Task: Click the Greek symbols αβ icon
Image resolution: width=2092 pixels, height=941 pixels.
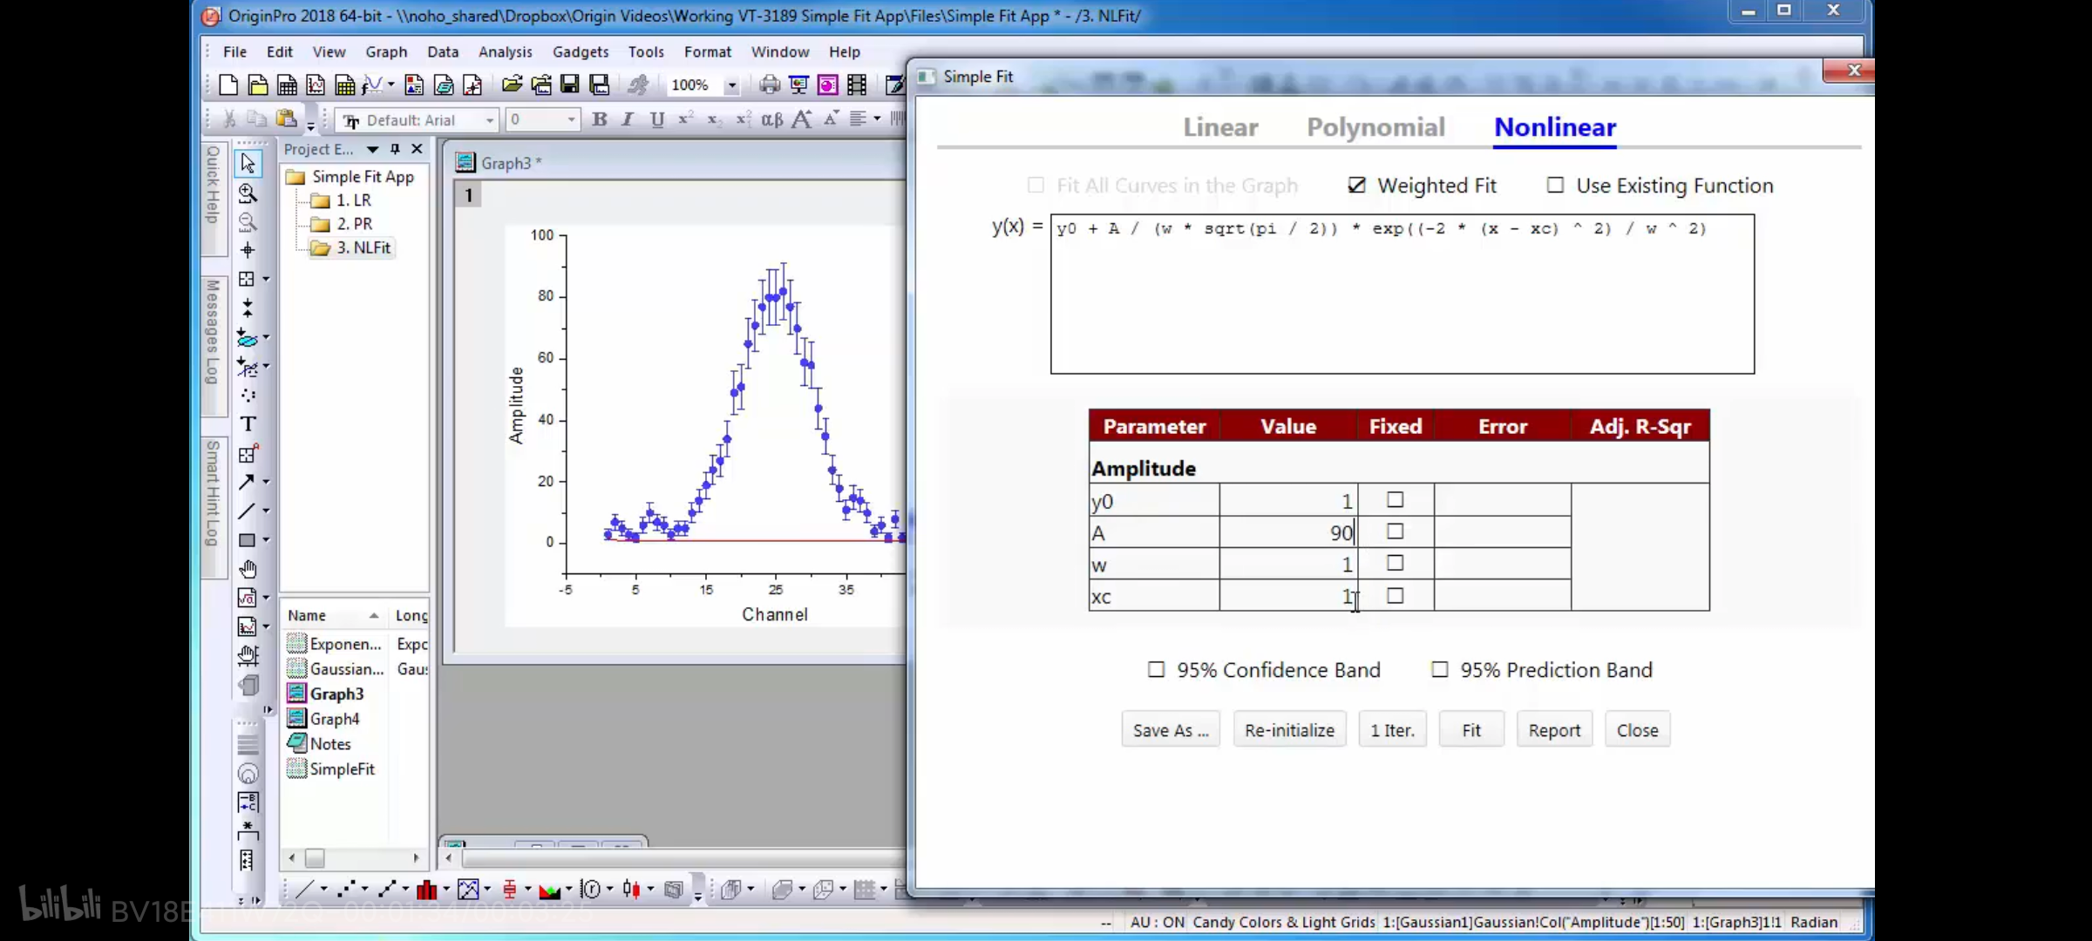Action: [771, 119]
